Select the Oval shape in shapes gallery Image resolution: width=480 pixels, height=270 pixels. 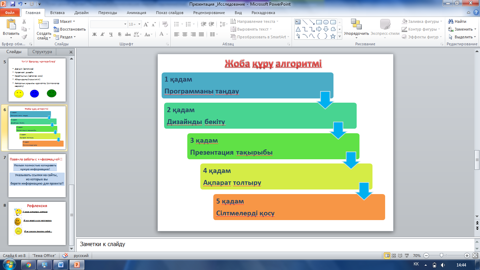point(326,22)
